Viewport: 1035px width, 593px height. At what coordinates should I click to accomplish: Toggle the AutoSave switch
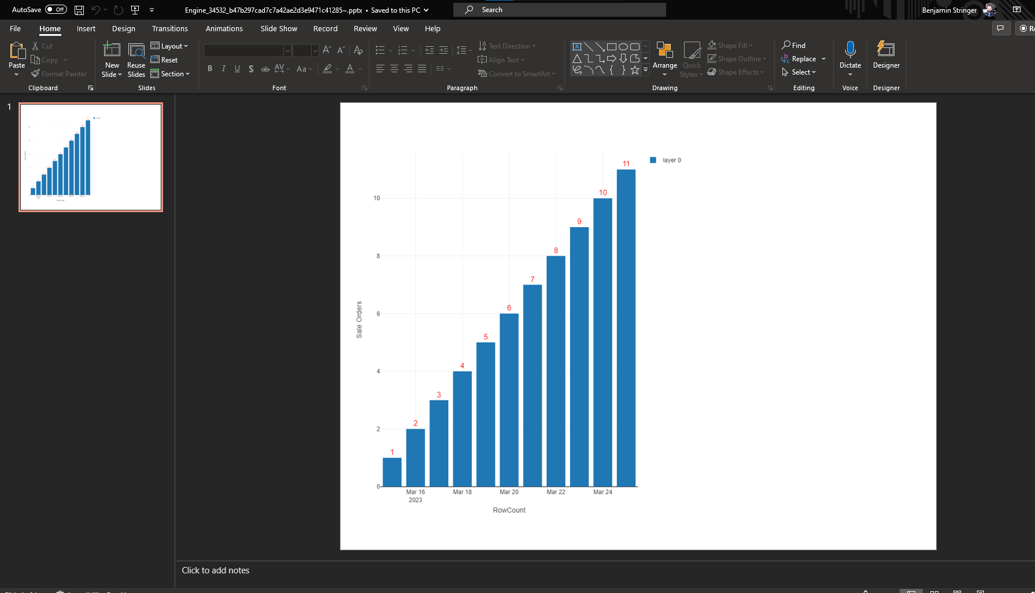click(56, 10)
